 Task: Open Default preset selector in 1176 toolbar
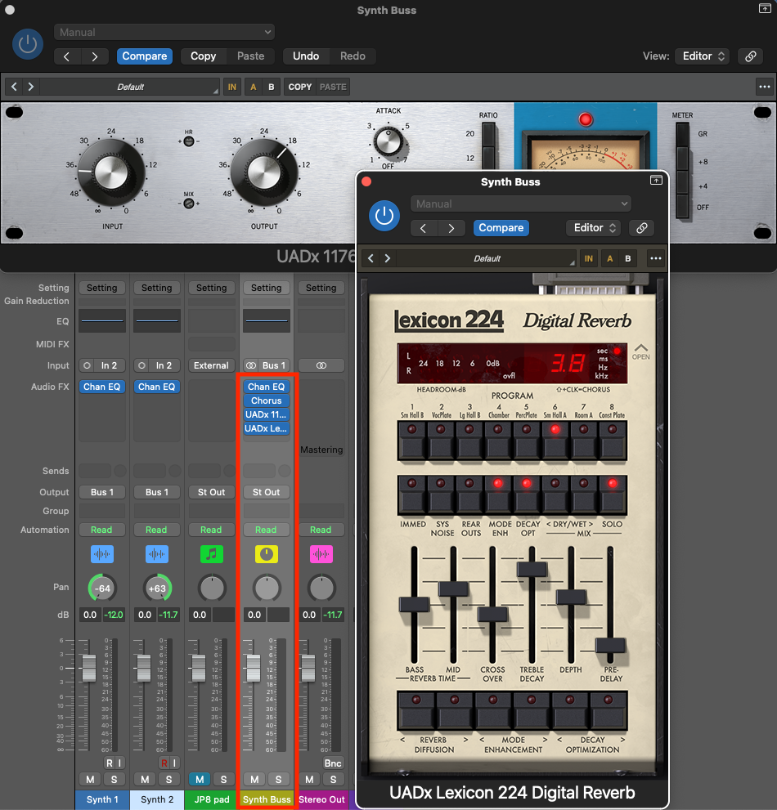(130, 87)
